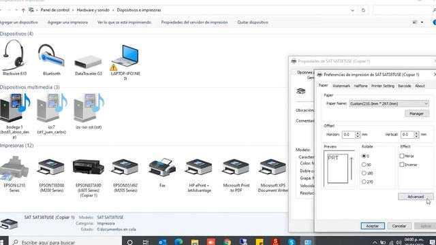Select rotate 0 radio button

coord(364,156)
